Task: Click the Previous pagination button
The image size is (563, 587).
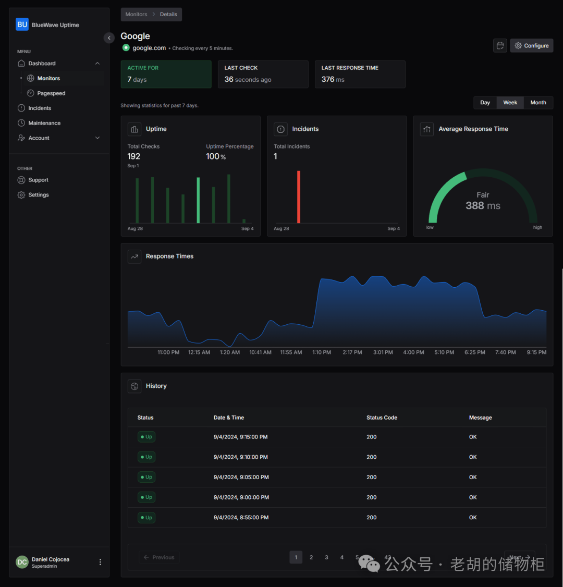Action: click(x=159, y=557)
